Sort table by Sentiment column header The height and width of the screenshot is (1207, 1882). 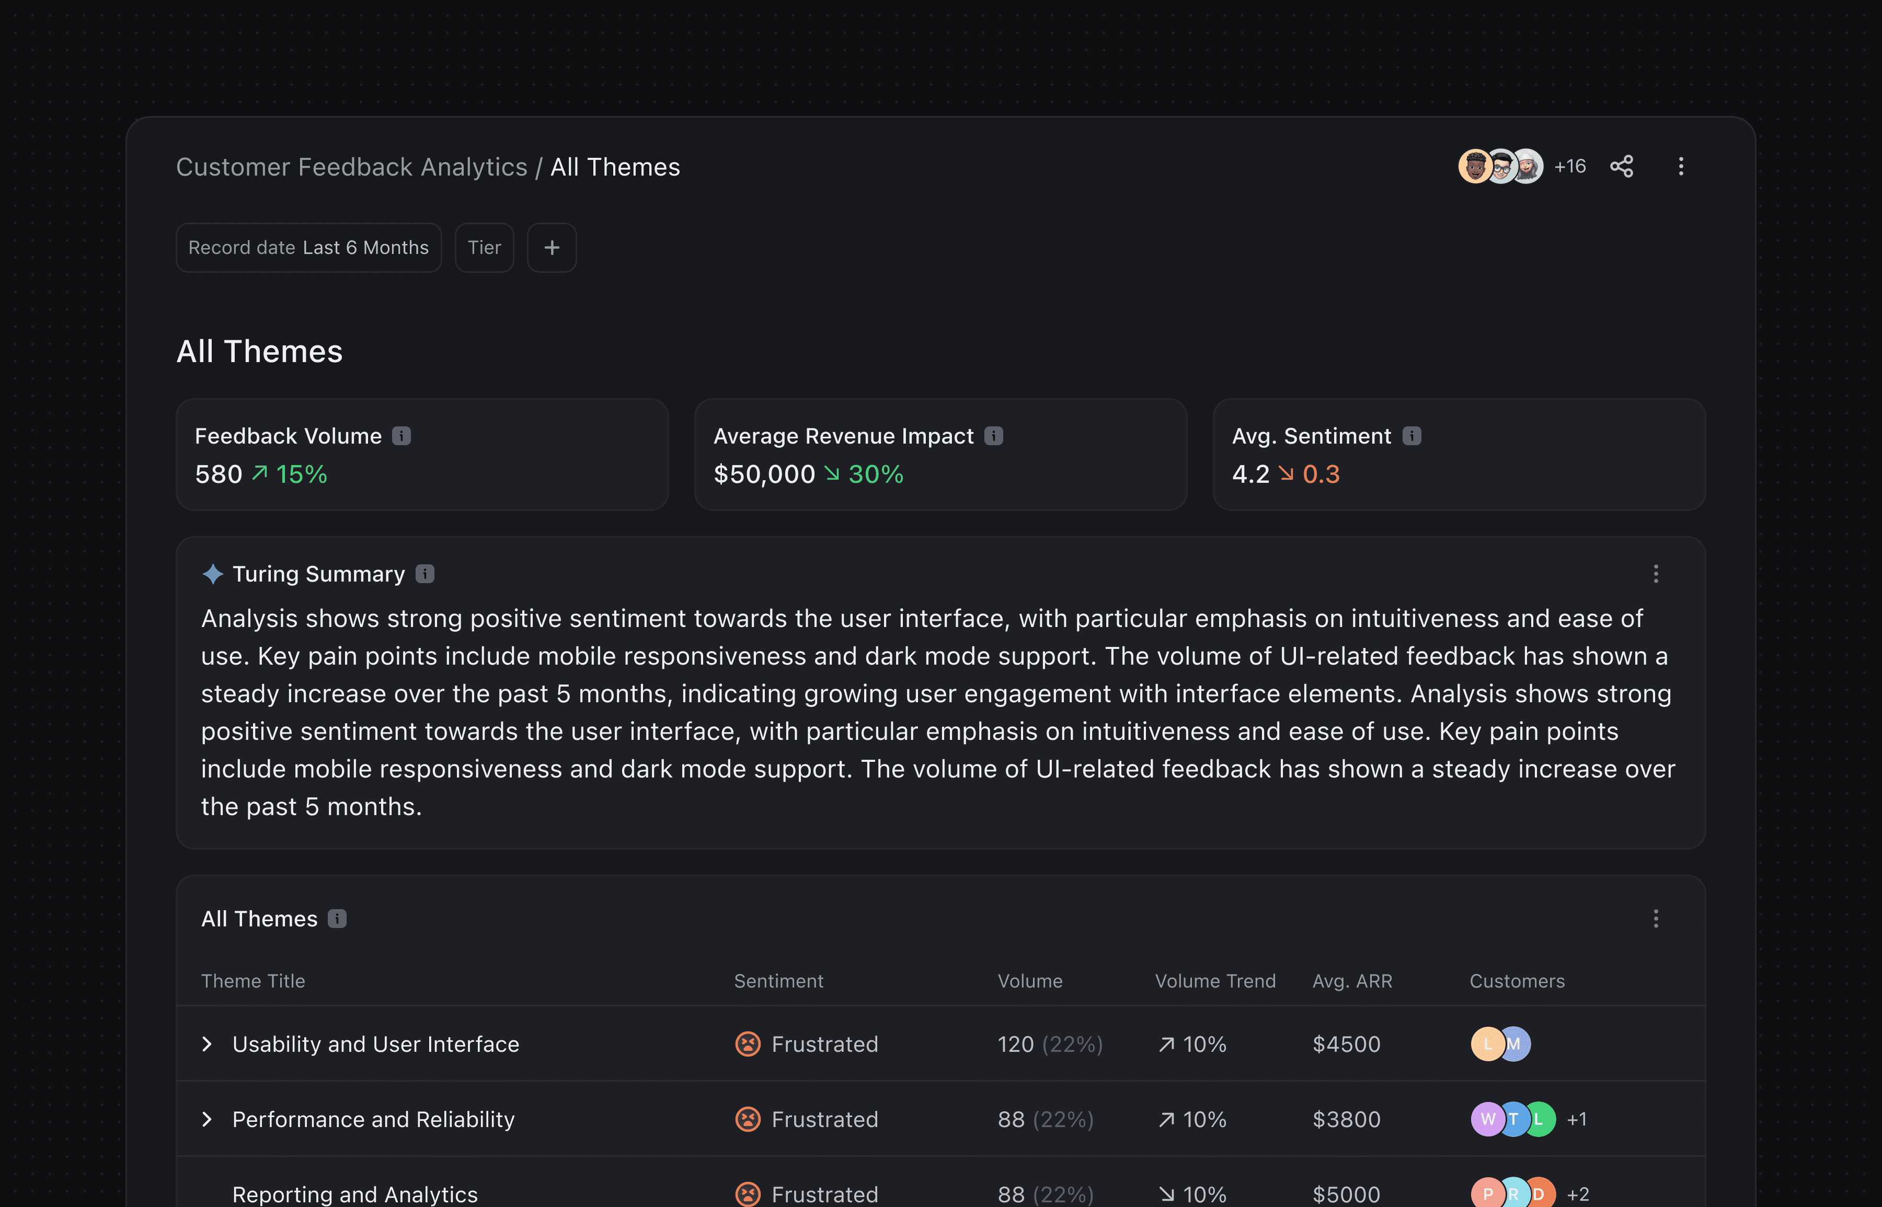778,981
